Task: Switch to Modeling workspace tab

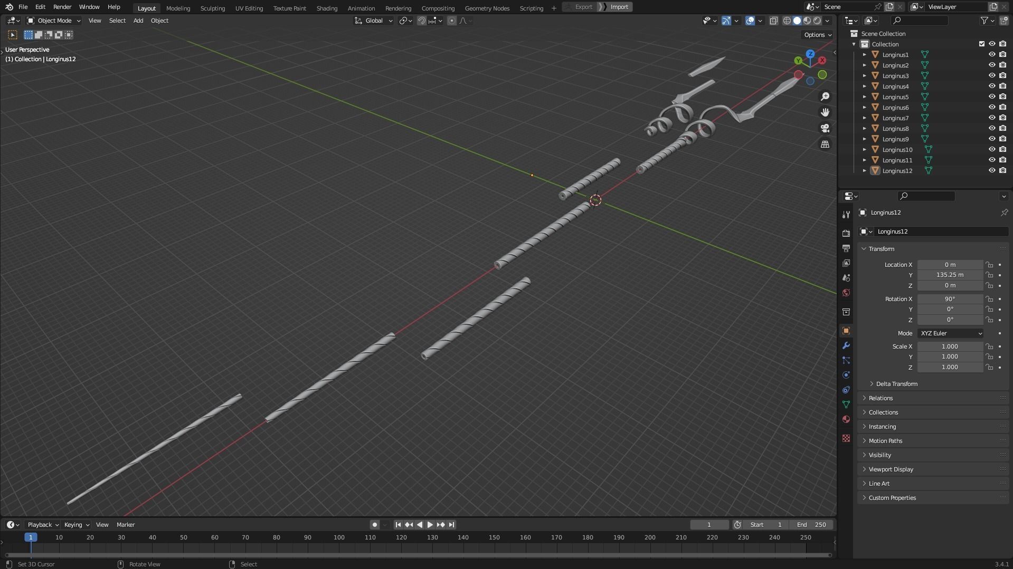Action: [x=178, y=8]
